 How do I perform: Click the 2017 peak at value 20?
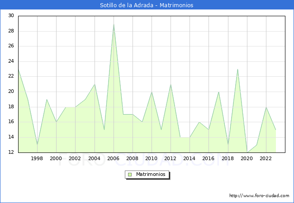click(x=218, y=92)
